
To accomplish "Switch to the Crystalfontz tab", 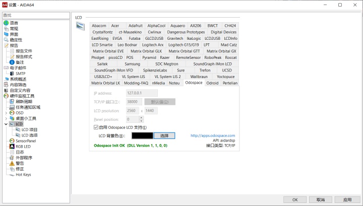I will click(102, 32).
